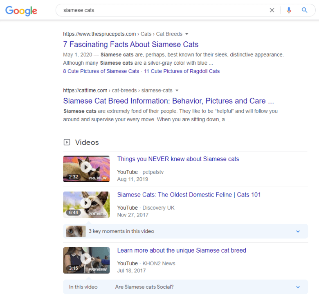Play the 3:15 KHON2 News video thumbnail
319x298 pixels.
tap(86, 260)
